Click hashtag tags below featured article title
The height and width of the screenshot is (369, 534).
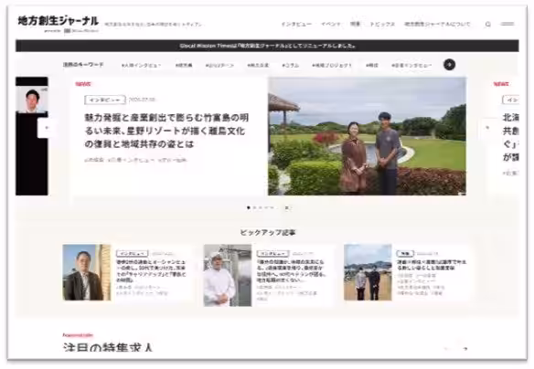[135, 160]
